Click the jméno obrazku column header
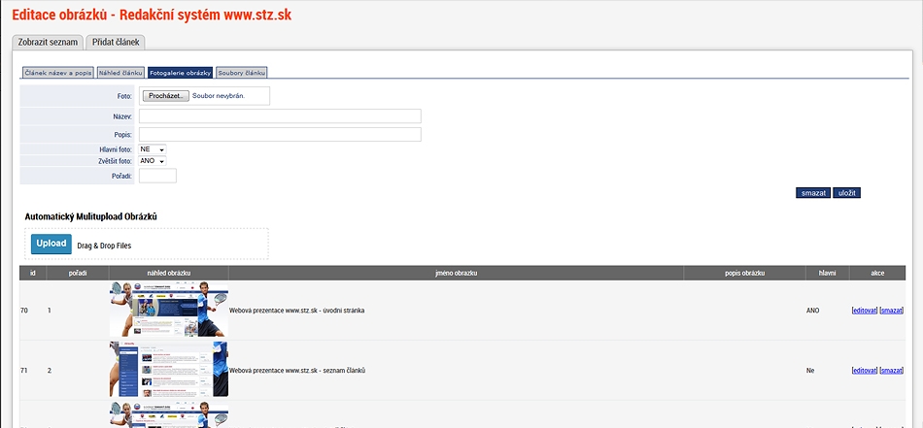The width and height of the screenshot is (923, 428). (457, 274)
